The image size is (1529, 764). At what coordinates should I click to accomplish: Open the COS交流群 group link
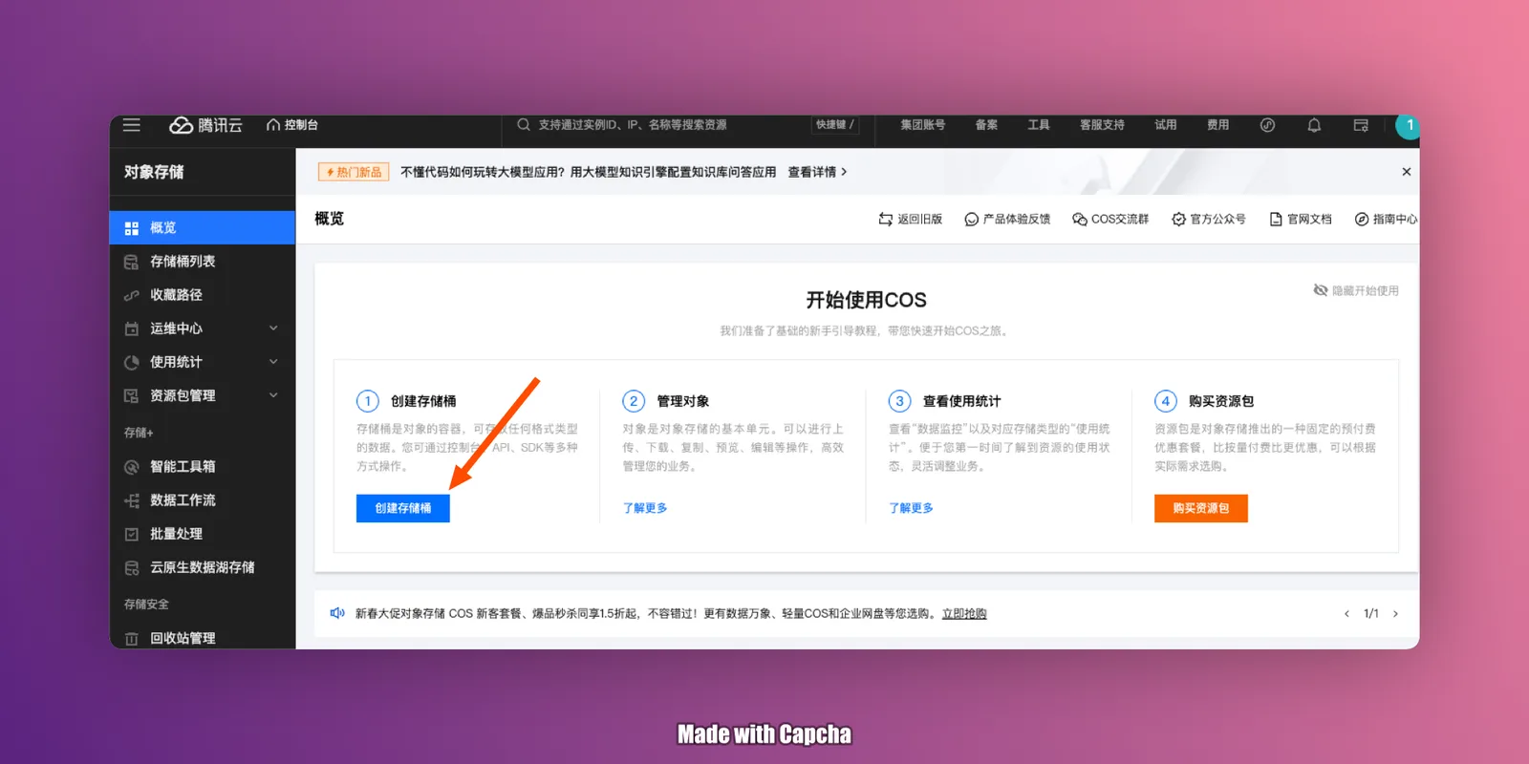tap(1110, 219)
